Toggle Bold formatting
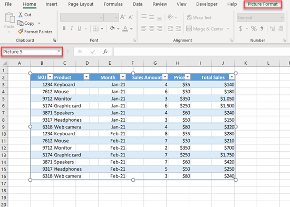Image resolution: width=290 pixels, height=207 pixels. [64, 28]
